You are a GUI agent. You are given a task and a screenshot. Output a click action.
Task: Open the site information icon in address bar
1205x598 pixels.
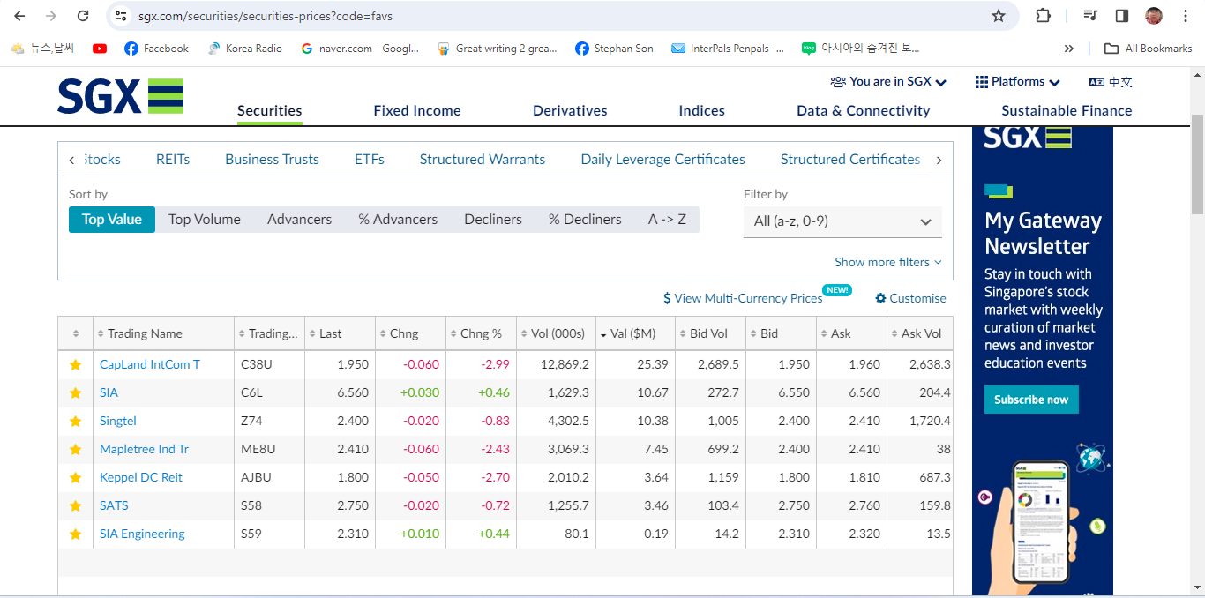point(122,16)
